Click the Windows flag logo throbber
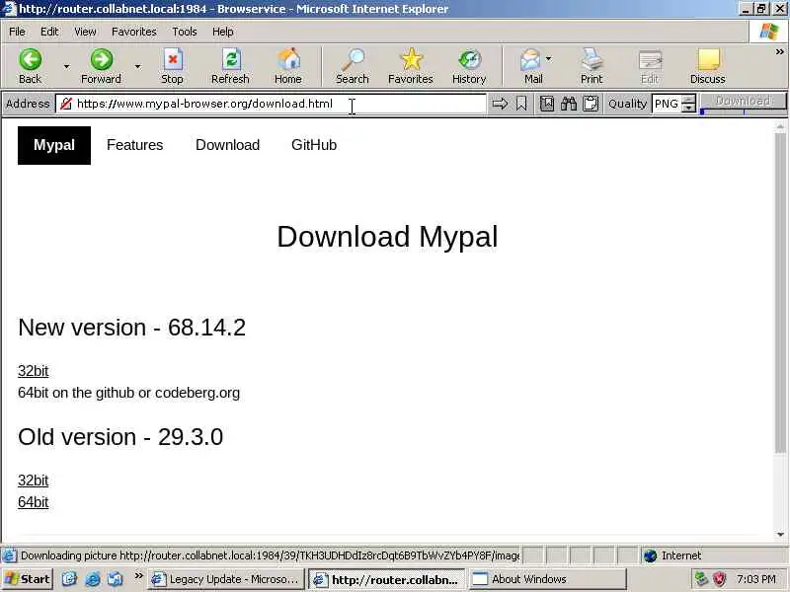This screenshot has width=790, height=592. (769, 32)
